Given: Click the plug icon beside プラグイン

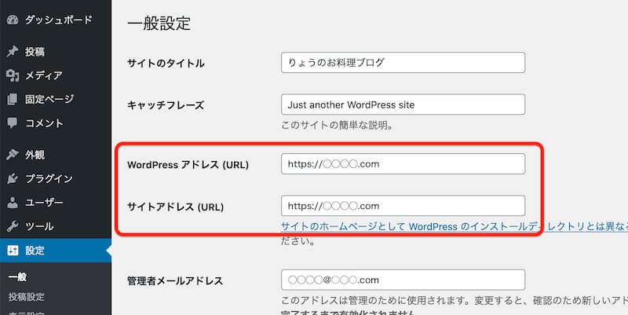Looking at the screenshot, I should point(13,178).
